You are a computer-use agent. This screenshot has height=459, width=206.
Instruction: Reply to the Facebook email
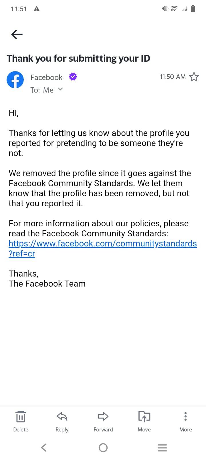pyautogui.click(x=62, y=421)
